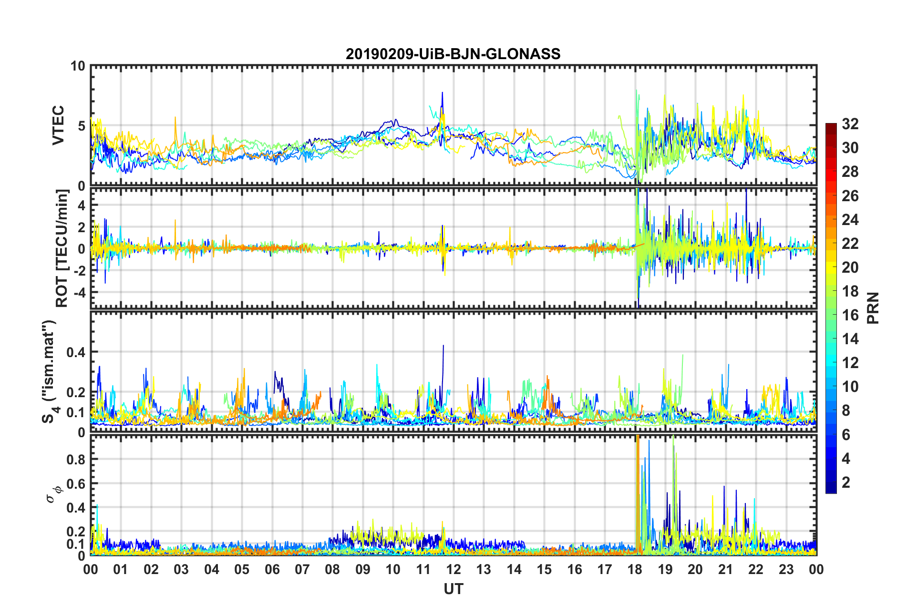Click colorbar tick label 32
This screenshot has width=907, height=616.
850,124
